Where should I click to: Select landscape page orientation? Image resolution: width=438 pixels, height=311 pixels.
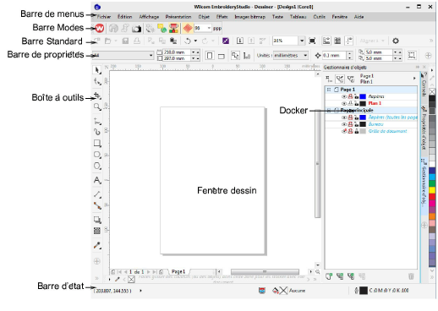[222, 56]
